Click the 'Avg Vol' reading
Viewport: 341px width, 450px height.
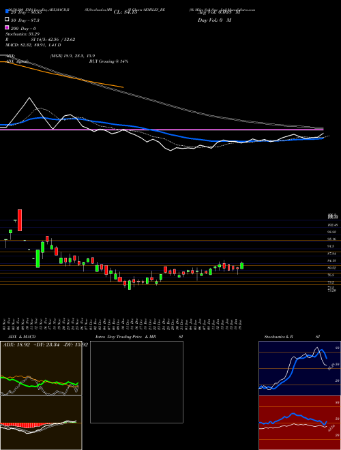(218, 12)
